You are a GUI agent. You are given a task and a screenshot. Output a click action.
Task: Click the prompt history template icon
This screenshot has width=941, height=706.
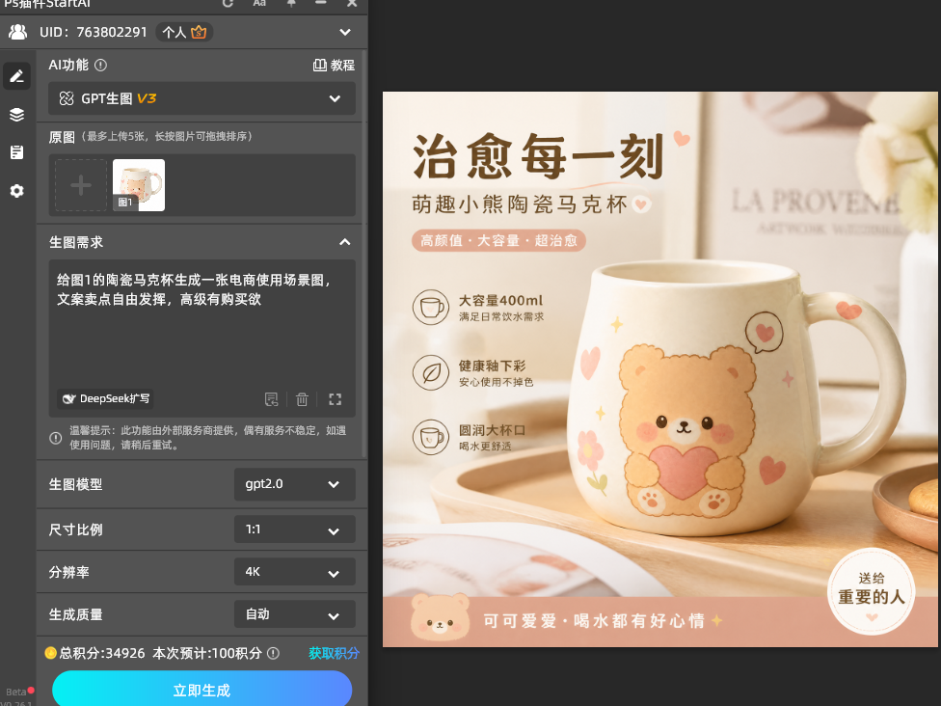pyautogui.click(x=271, y=399)
